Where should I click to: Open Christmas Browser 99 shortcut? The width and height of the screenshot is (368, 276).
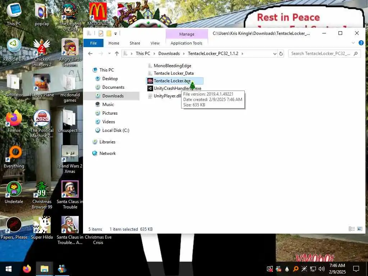coord(42,195)
